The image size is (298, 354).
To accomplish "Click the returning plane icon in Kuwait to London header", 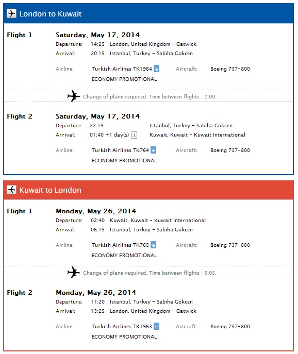I will pyautogui.click(x=11, y=190).
